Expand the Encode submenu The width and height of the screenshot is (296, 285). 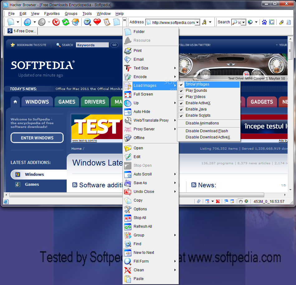[150, 77]
